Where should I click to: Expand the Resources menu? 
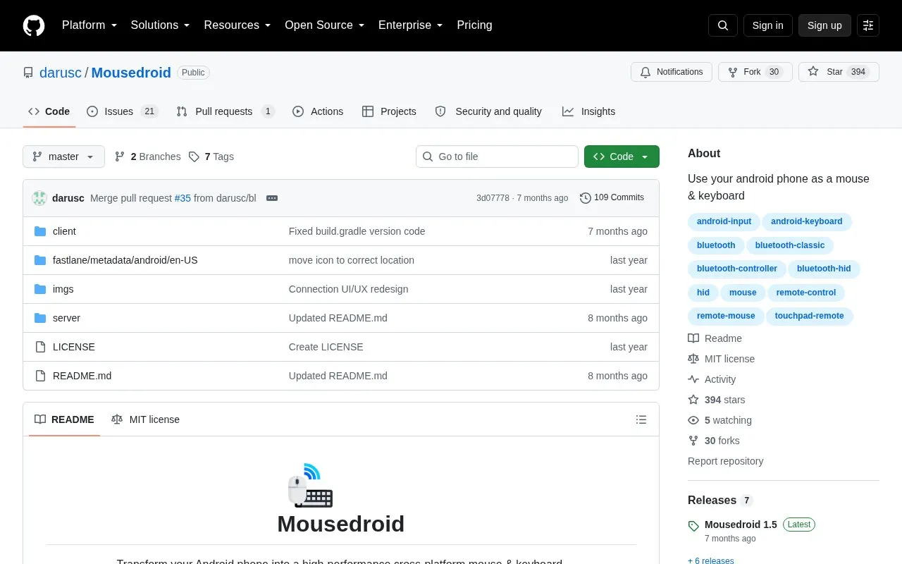(237, 25)
